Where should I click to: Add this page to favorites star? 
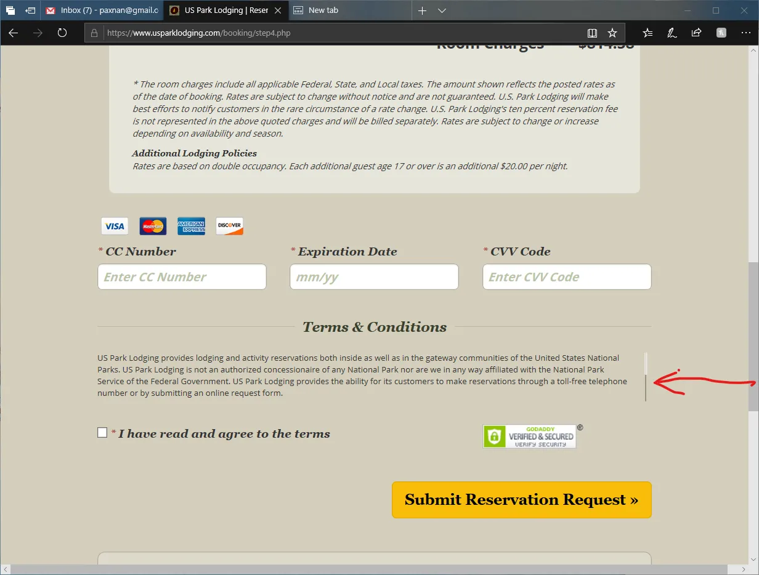pos(612,33)
